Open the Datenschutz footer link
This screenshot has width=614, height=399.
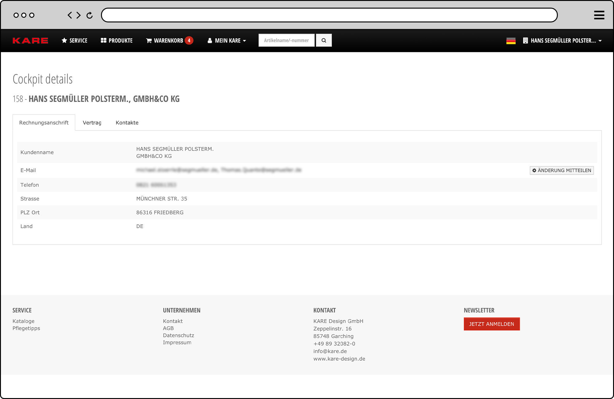click(178, 335)
